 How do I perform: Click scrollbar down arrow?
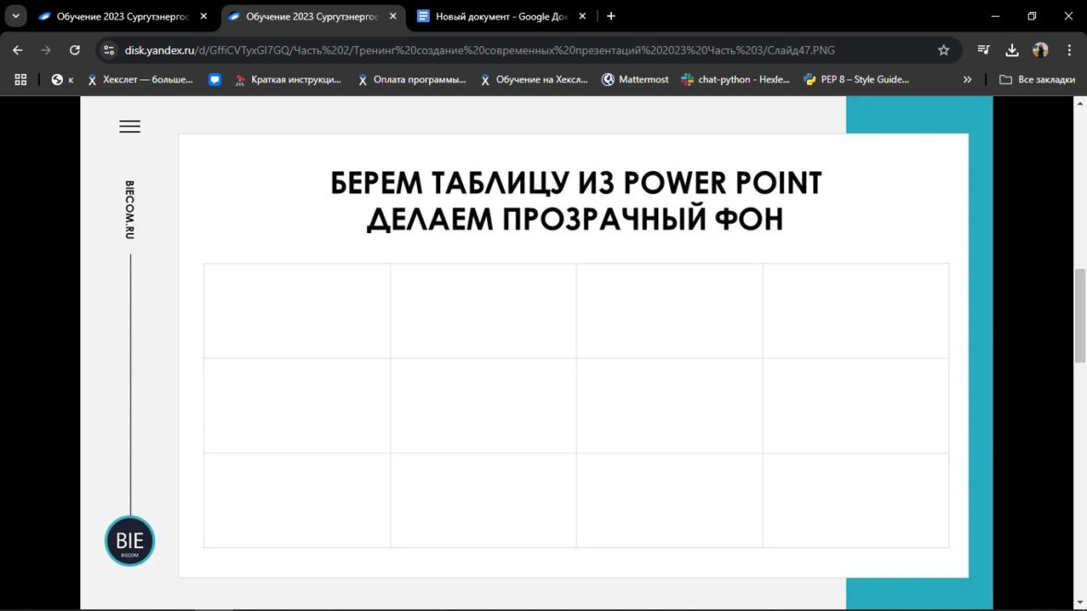click(1080, 603)
